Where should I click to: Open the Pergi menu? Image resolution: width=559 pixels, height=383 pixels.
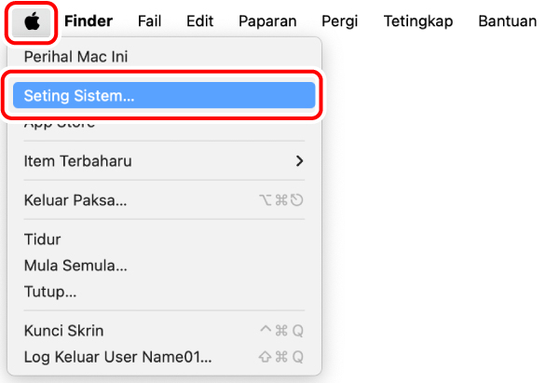pyautogui.click(x=340, y=21)
